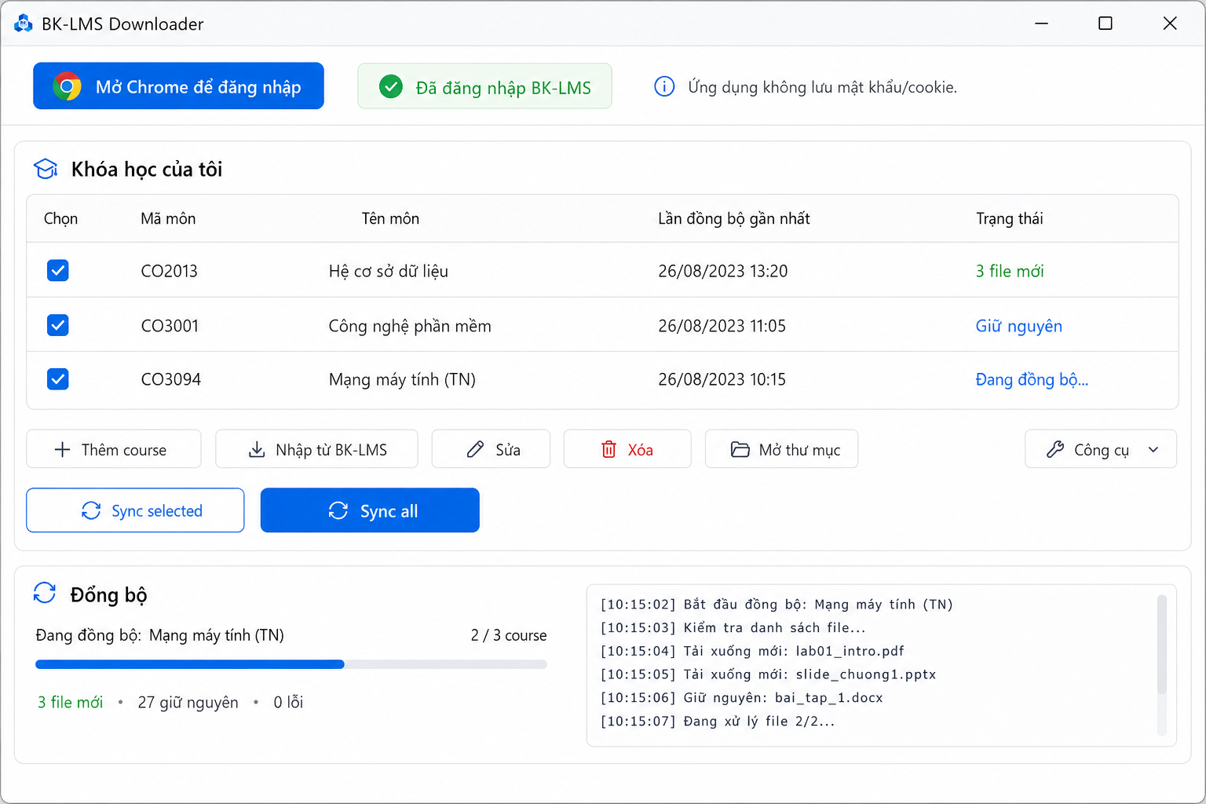Viewport: 1206px width, 804px height.
Task: Minimize the BK-LMS Downloader window
Action: pyautogui.click(x=1041, y=24)
